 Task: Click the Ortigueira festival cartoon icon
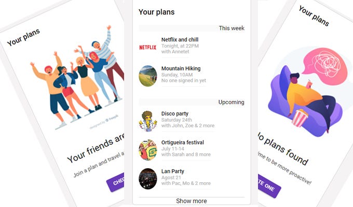pyautogui.click(x=147, y=150)
